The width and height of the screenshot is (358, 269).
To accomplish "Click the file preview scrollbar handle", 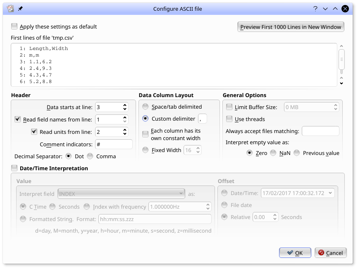I will coord(341,60).
